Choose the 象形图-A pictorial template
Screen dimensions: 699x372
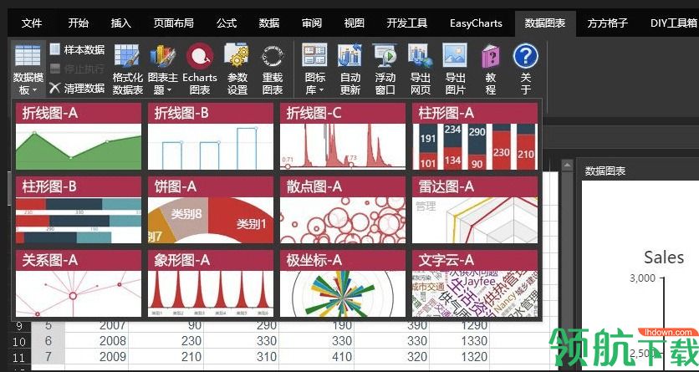click(x=211, y=283)
